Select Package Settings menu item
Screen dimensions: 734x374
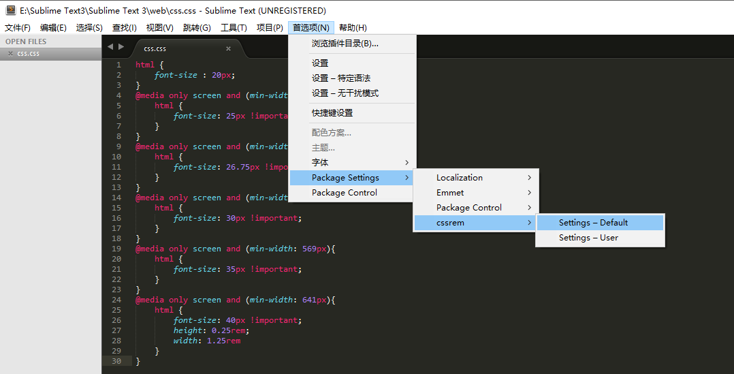pos(353,177)
